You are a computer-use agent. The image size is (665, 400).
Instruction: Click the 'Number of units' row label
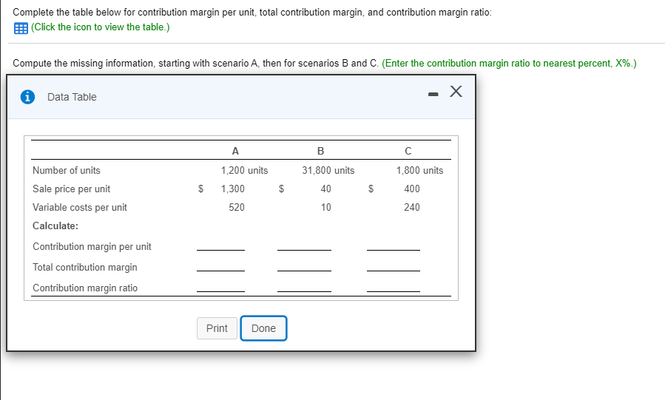pos(67,170)
